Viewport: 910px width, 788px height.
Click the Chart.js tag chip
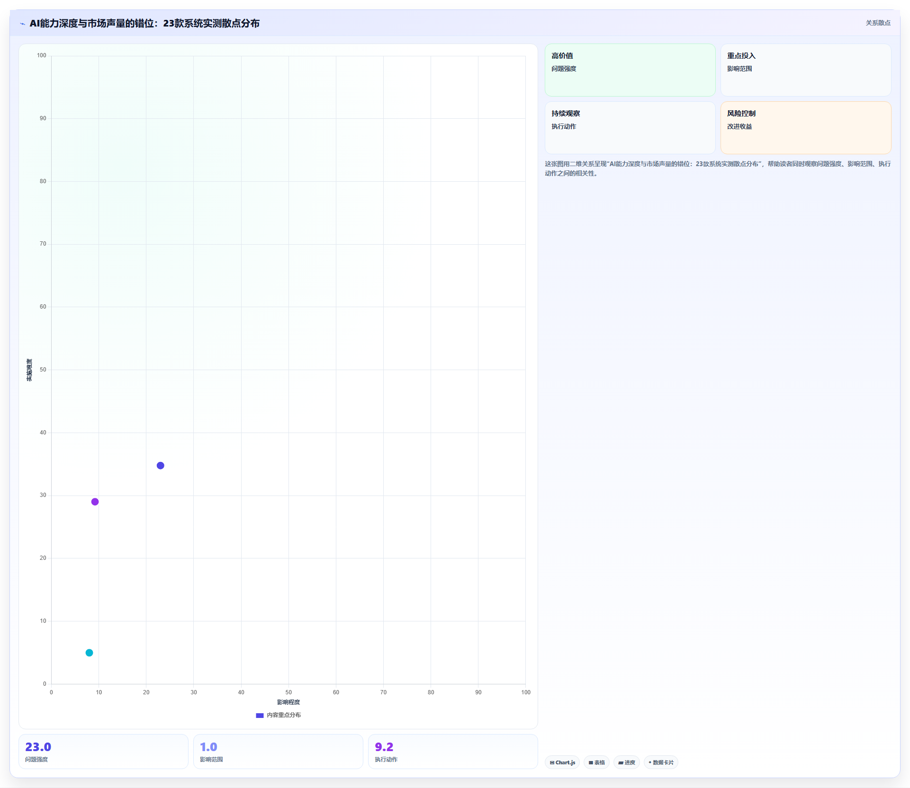click(x=562, y=762)
